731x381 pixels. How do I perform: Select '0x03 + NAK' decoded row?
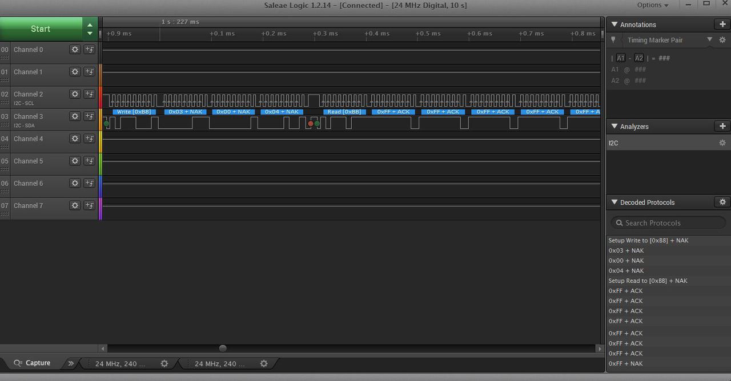[668, 250]
